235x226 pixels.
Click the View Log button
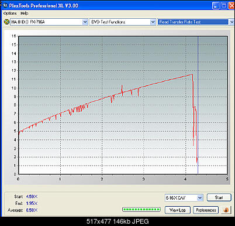click(x=178, y=210)
